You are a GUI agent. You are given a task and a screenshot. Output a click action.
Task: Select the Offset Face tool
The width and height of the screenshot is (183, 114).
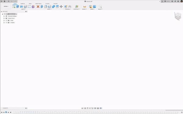coord(57,6)
